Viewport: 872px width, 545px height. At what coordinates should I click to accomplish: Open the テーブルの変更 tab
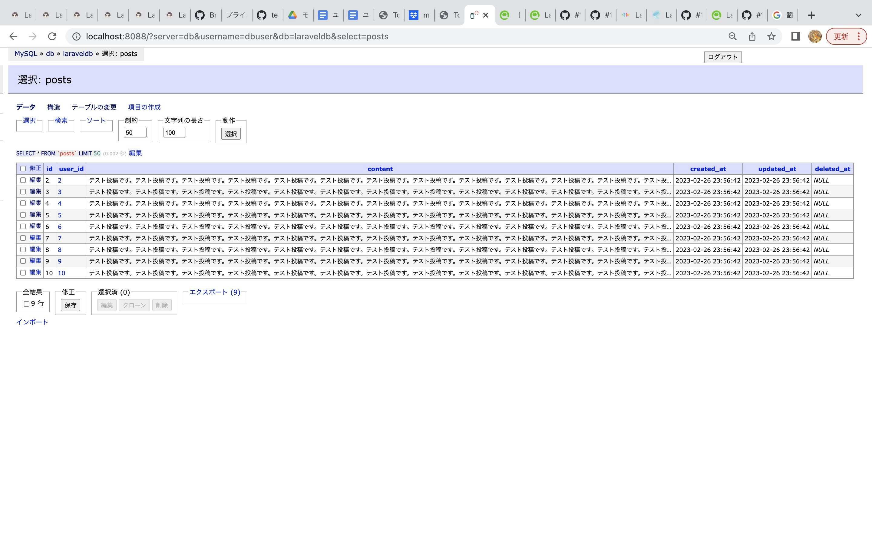tap(94, 107)
